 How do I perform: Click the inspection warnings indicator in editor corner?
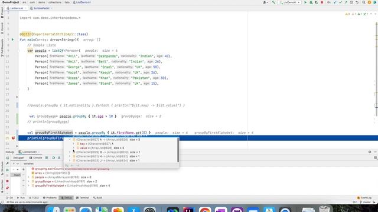pos(357,14)
